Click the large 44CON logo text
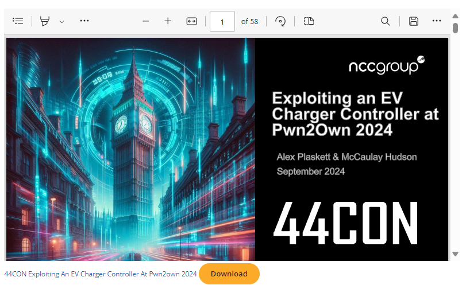This screenshot has height=285, width=466. (346, 223)
